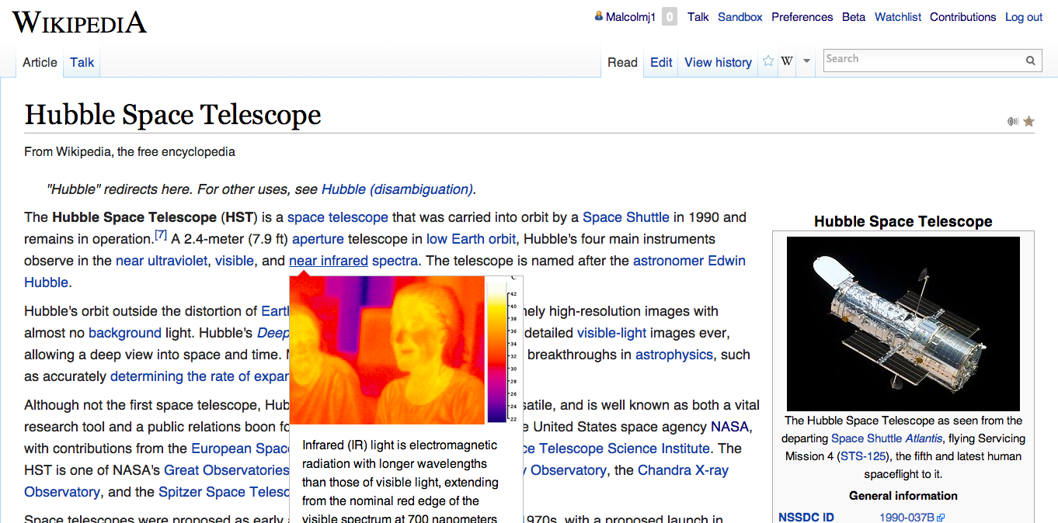The height and width of the screenshot is (523, 1058).
Task: Click the spoken article speaker icon
Action: [1013, 121]
